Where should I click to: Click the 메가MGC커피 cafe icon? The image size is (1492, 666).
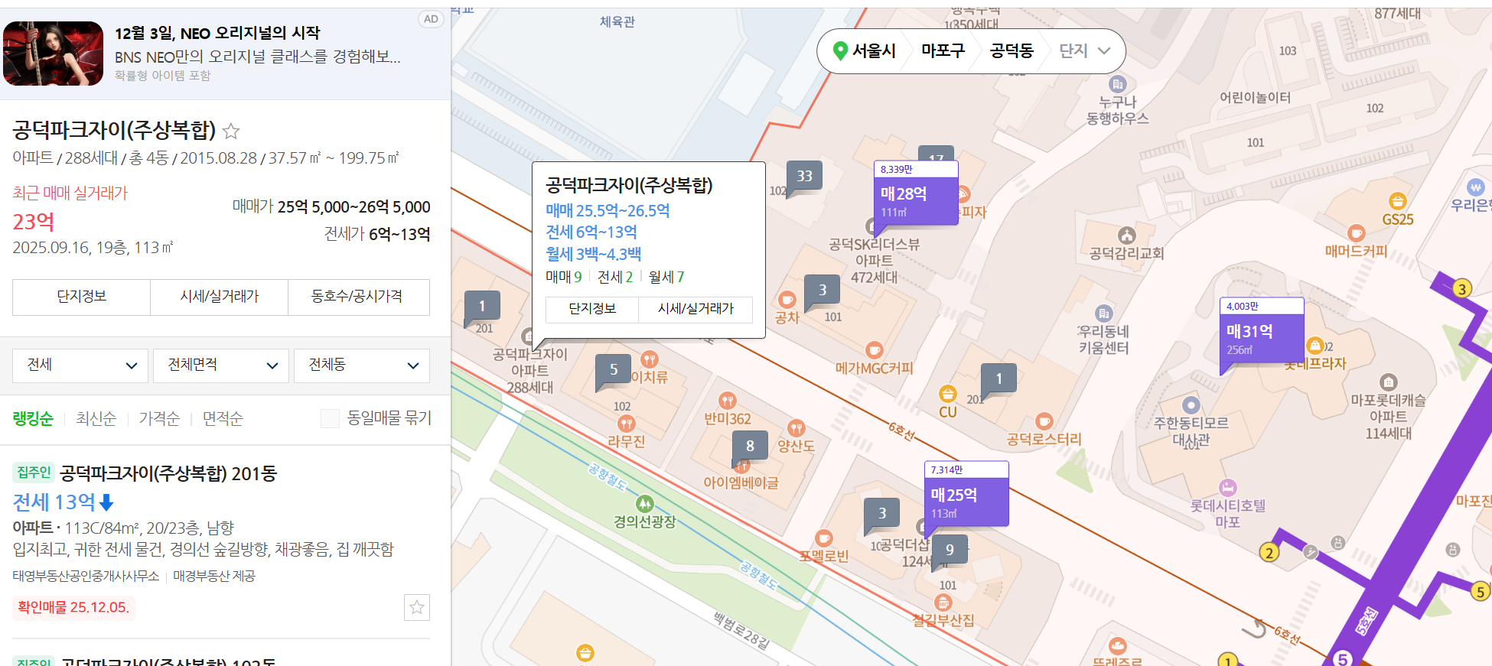(x=874, y=350)
